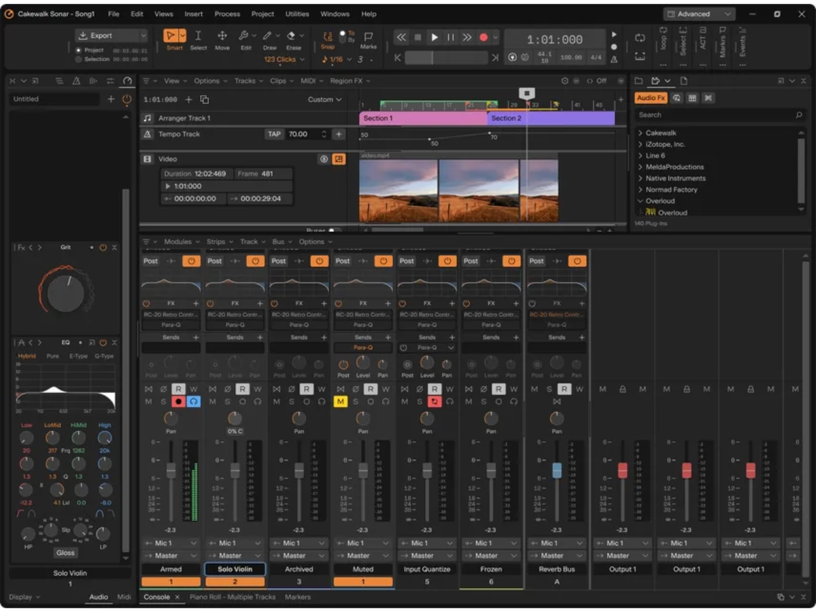816x612 pixels.
Task: Click the Solo Violin pan knob
Action: tap(235, 418)
